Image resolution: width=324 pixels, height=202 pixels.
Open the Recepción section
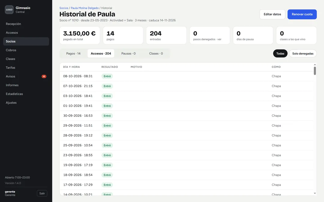point(26,24)
